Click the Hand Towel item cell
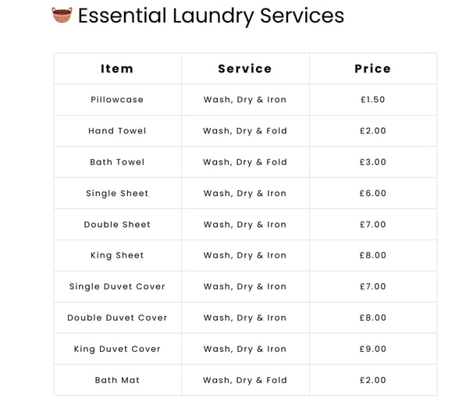Image resolution: width=473 pixels, height=405 pixels. (117, 131)
